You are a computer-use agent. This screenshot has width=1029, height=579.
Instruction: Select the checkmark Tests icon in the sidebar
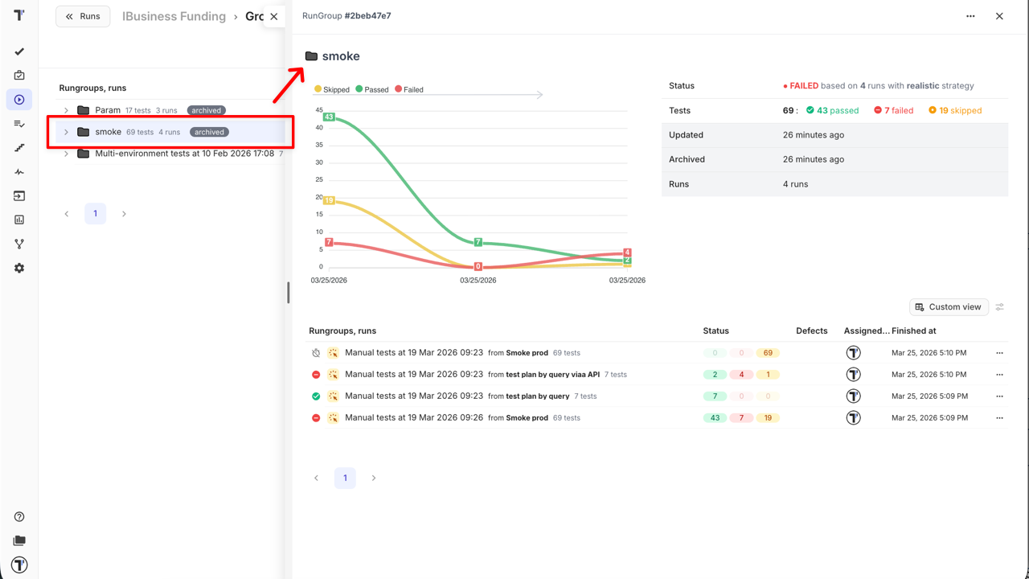[x=18, y=51]
